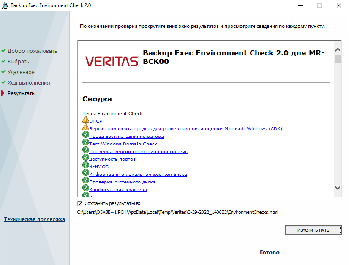Open the Техническая поддержка link

(35, 219)
